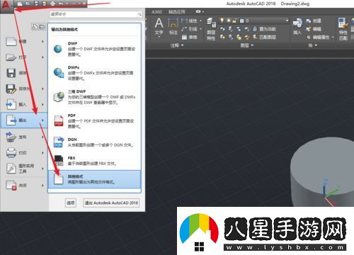Switch to the Featured Apps (精选应用) ribbon tab
The height and width of the screenshot is (255, 354).
tap(177, 12)
